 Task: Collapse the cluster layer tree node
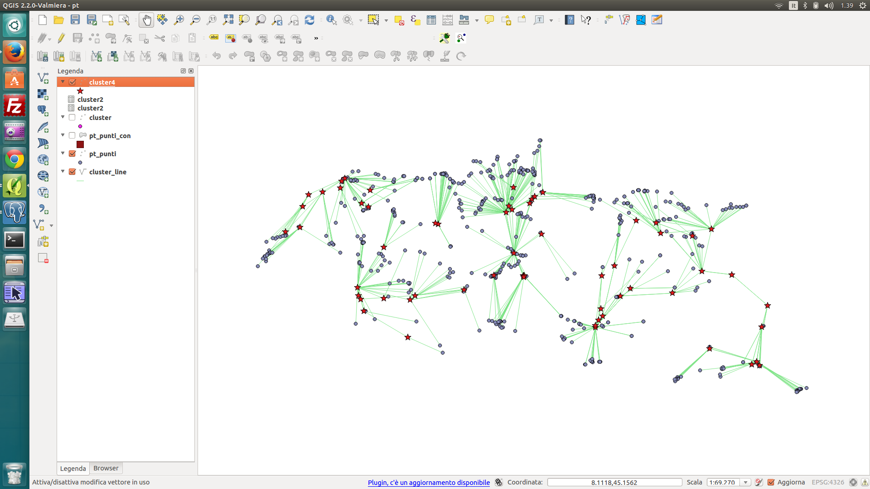click(x=63, y=117)
